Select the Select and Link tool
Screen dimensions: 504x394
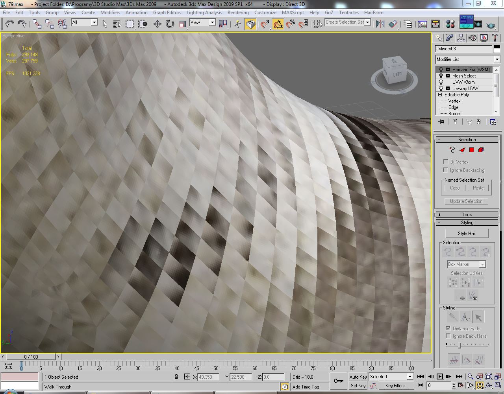point(37,24)
